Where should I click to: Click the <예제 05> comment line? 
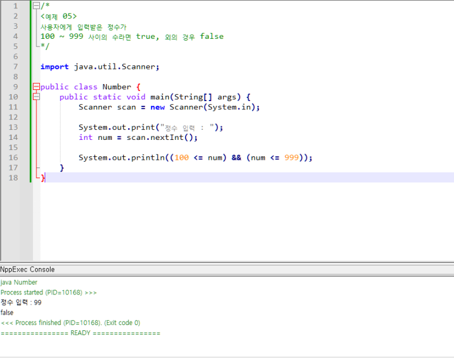coord(59,16)
